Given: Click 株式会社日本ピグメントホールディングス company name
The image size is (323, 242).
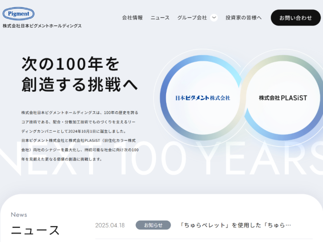Looking at the screenshot, I should tap(42, 26).
